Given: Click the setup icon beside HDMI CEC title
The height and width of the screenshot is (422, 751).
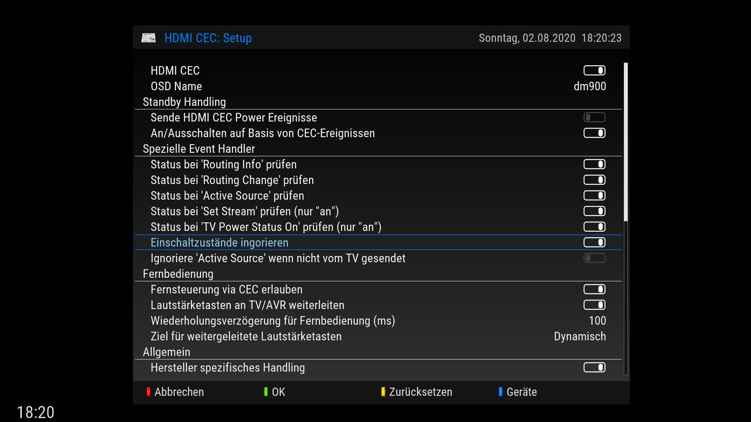Looking at the screenshot, I should 149,38.
